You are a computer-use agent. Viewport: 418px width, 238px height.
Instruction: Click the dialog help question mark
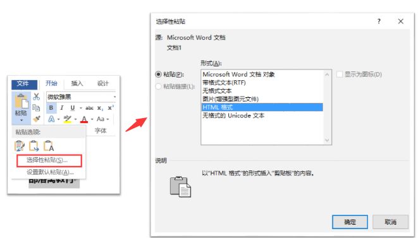pyautogui.click(x=379, y=21)
